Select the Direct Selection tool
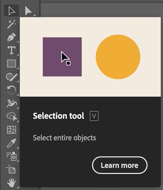The height and width of the screenshot is (190, 163). point(29,11)
